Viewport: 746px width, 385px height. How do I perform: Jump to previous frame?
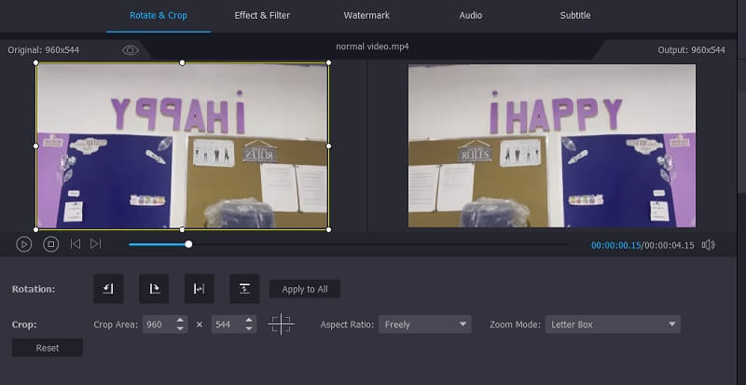pos(76,244)
